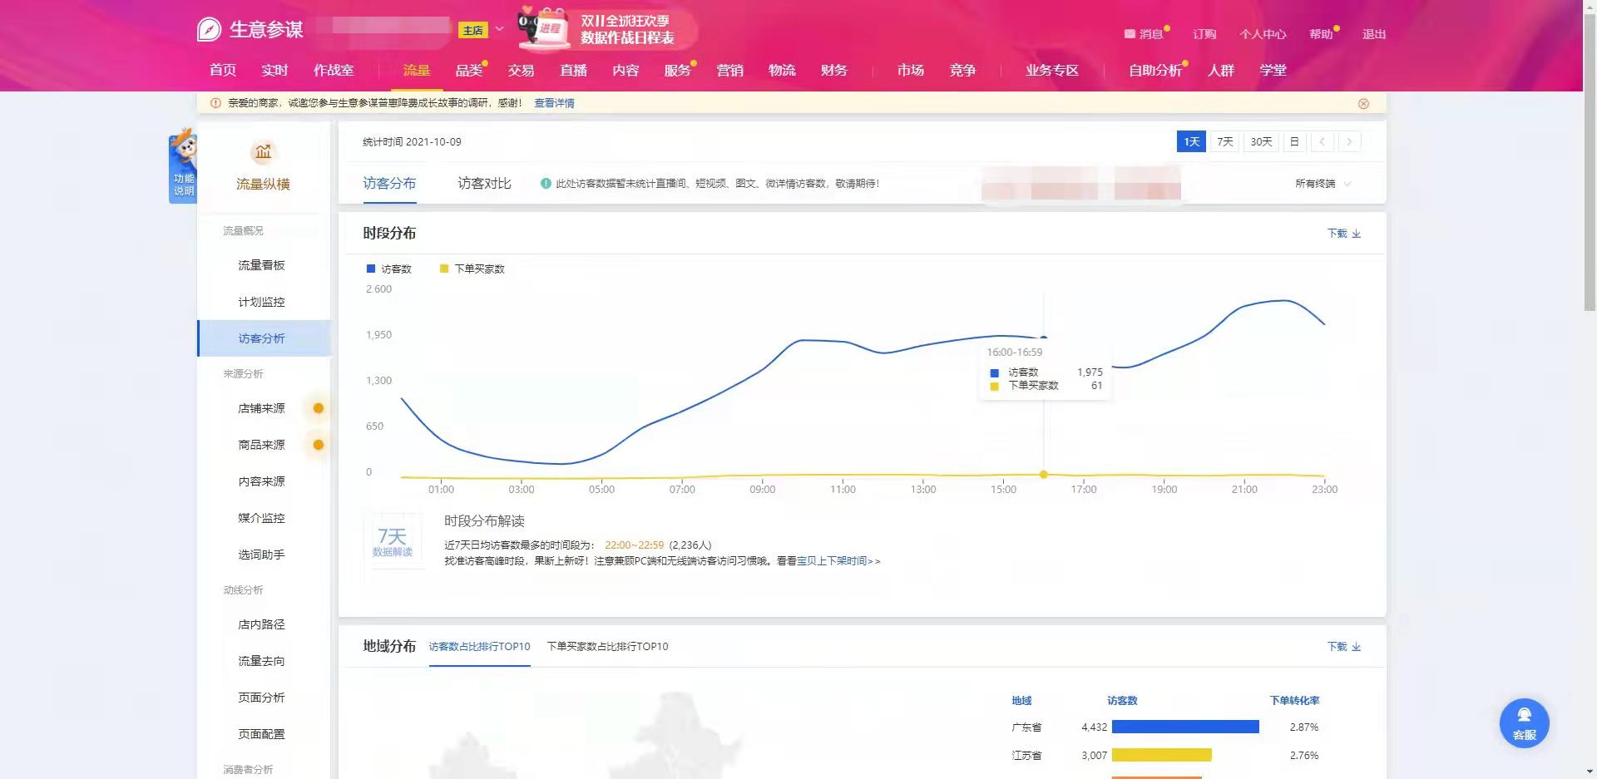Switch to the 访客对比 tab
This screenshot has width=1597, height=779.
click(484, 184)
